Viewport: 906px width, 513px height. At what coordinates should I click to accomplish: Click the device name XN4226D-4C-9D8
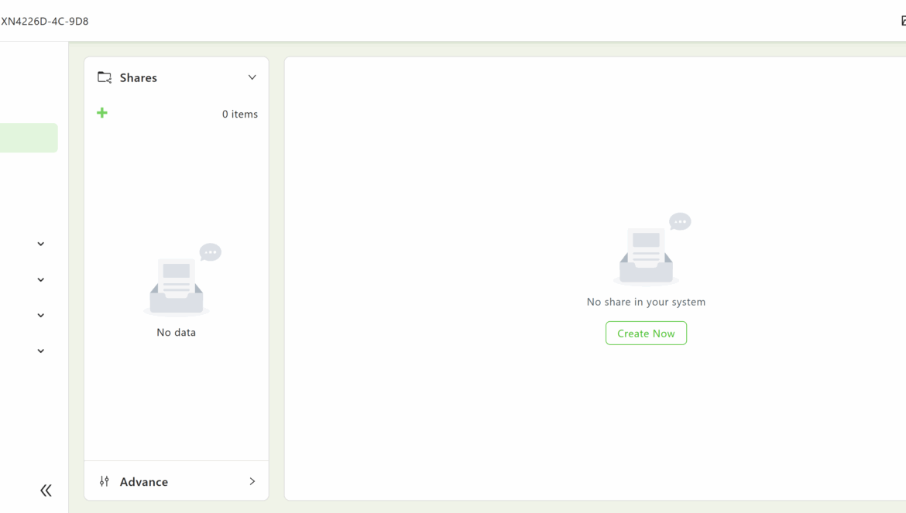tap(45, 21)
